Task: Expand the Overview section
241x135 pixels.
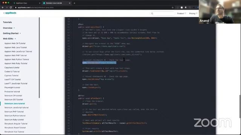Action: click(9, 28)
